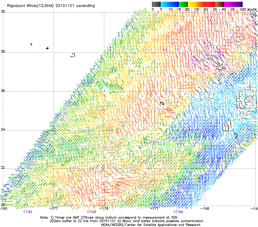Click the island outline near 25N 171W
Viewport: 258px width, 227px height.
click(162, 103)
